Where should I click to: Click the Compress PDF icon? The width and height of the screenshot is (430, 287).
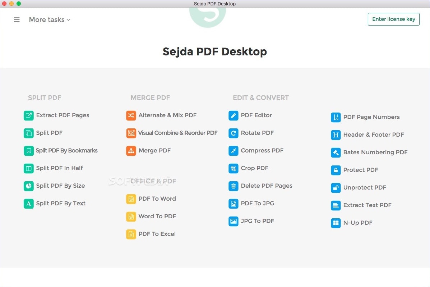point(234,151)
